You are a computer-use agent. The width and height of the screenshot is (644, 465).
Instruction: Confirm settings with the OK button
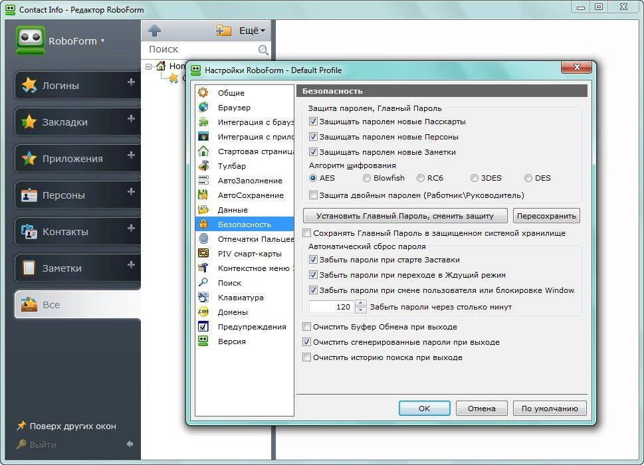(x=424, y=409)
